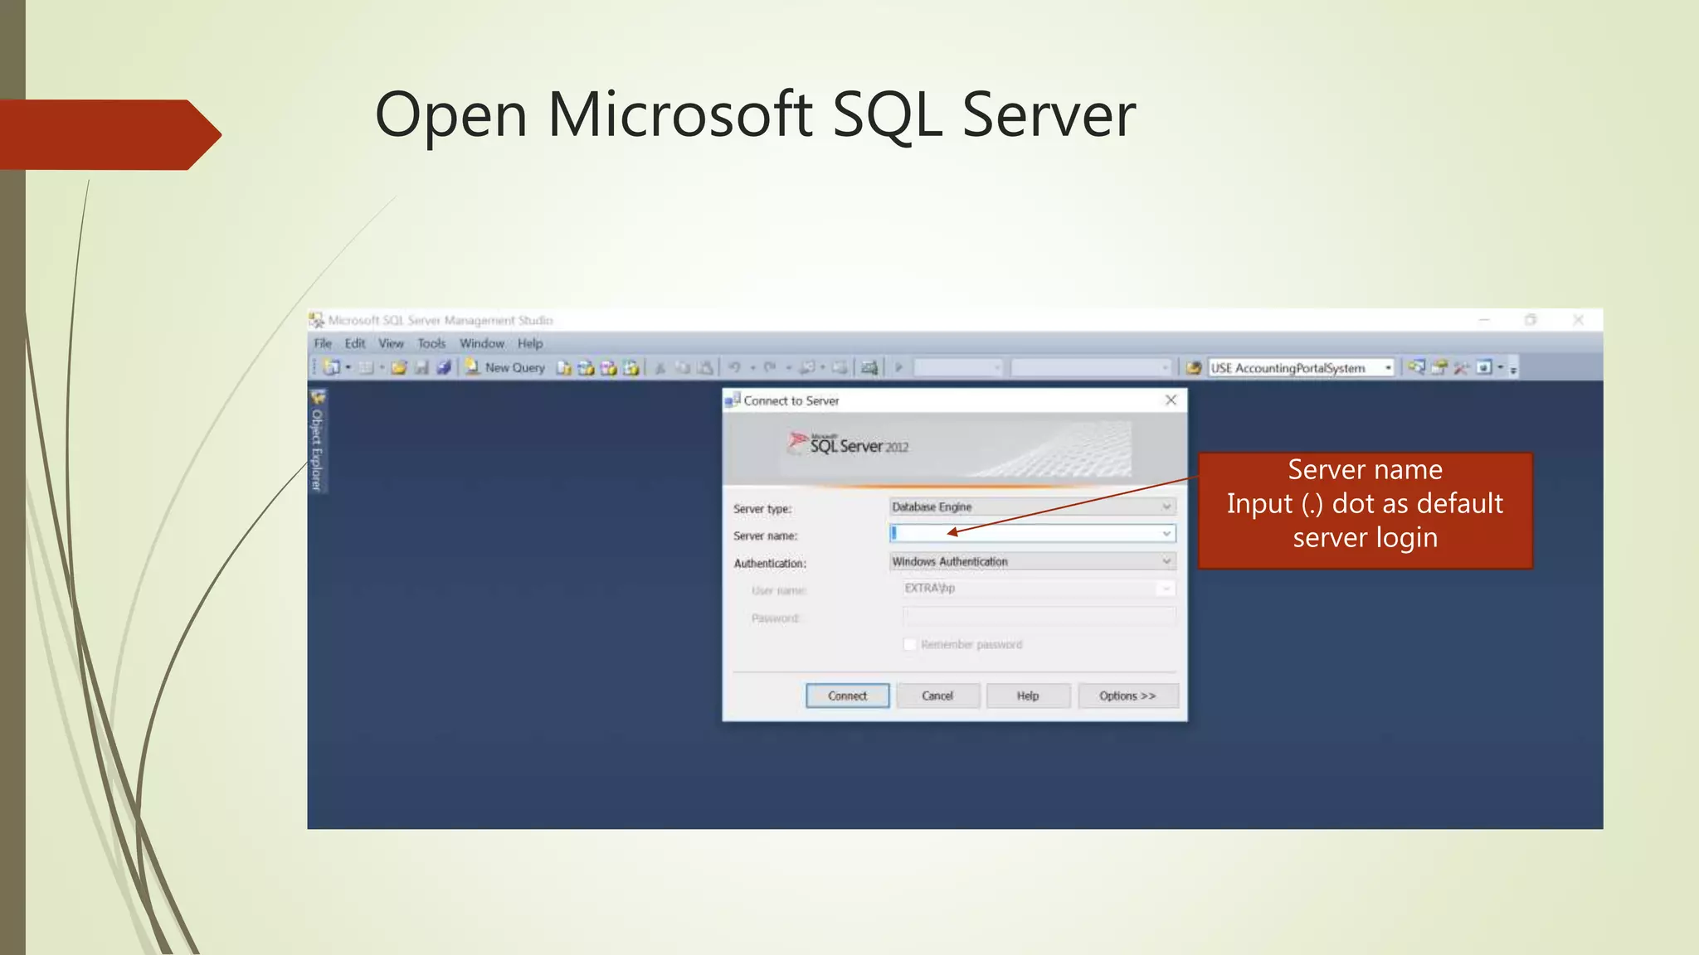This screenshot has width=1699, height=955.
Task: Click the Registered Servers toolbar icon
Action: click(1416, 366)
